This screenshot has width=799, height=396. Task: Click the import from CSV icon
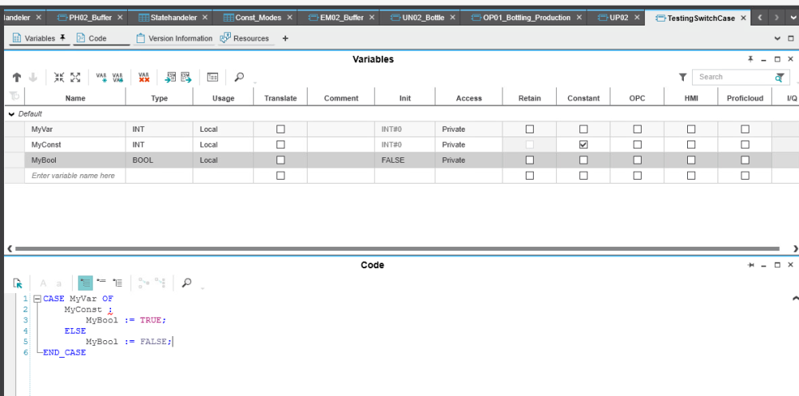[x=170, y=77]
